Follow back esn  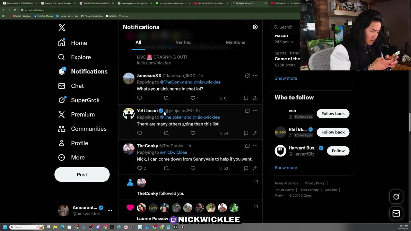point(333,114)
